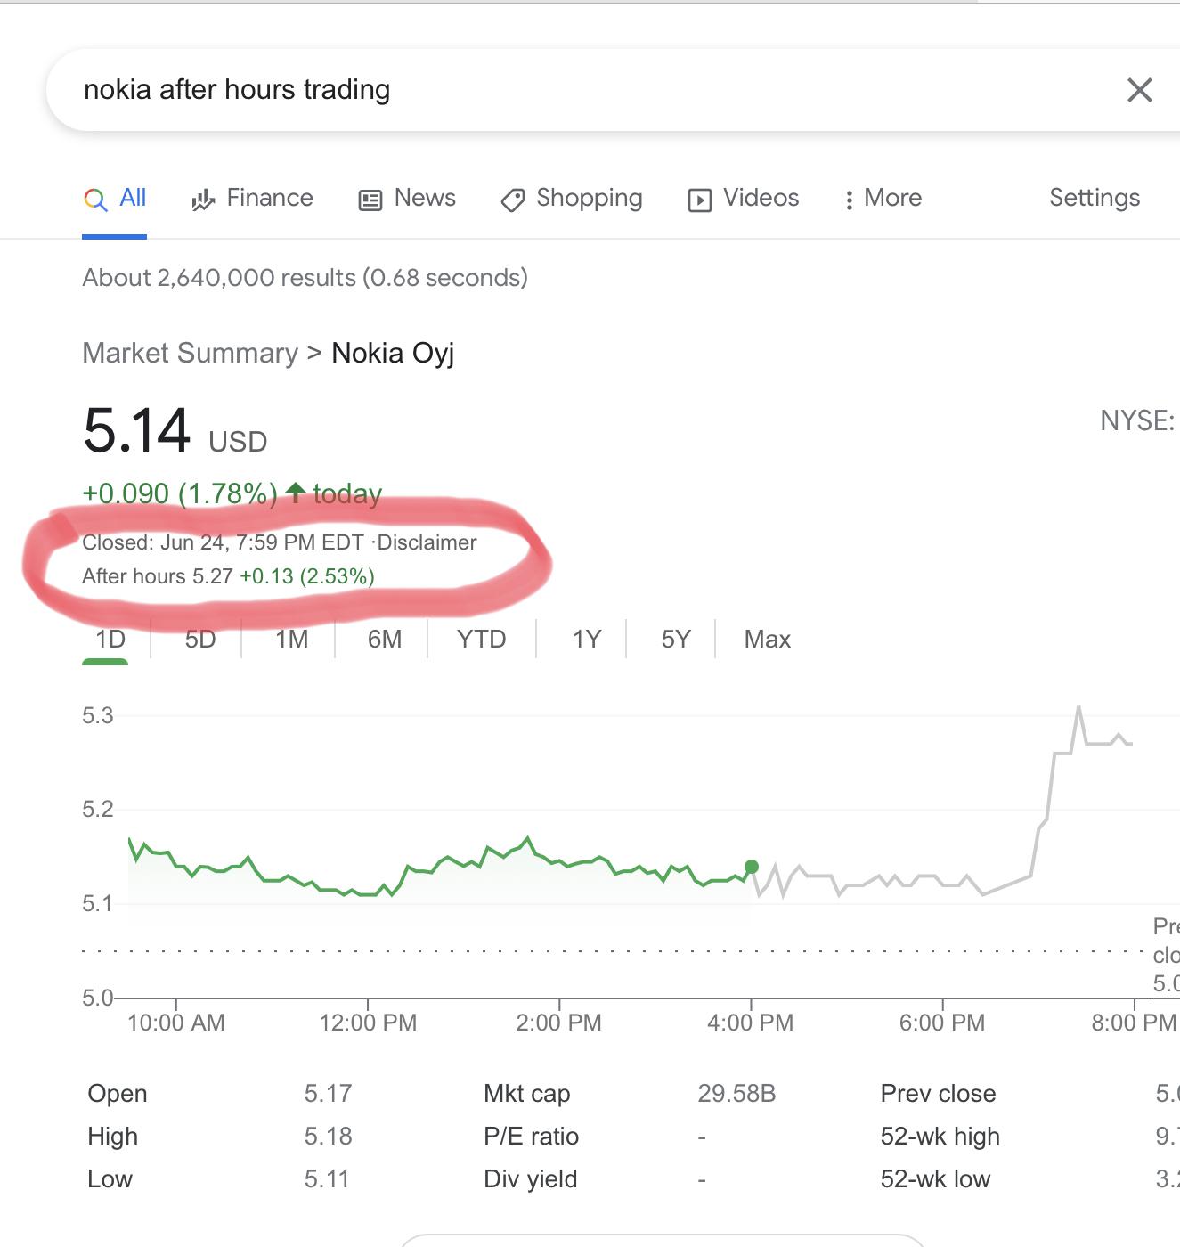Open the Market Summary link

coord(189,353)
